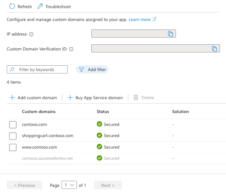The width and height of the screenshot is (226, 196).
Task: Click the Add filter funnel icon
Action: point(82,69)
